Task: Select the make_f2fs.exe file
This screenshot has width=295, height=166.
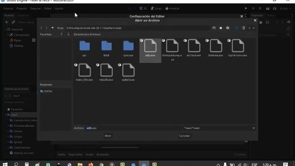Action: (x=84, y=73)
